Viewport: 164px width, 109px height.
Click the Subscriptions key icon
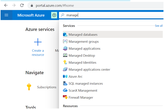(29, 87)
